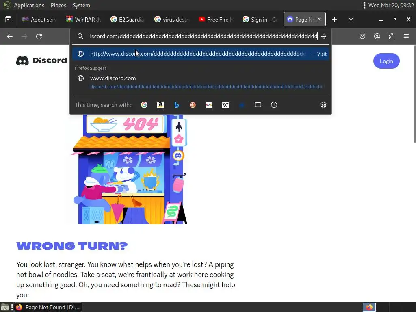Click the WRONG TURN? heading
The height and width of the screenshot is (312, 416).
(72, 246)
